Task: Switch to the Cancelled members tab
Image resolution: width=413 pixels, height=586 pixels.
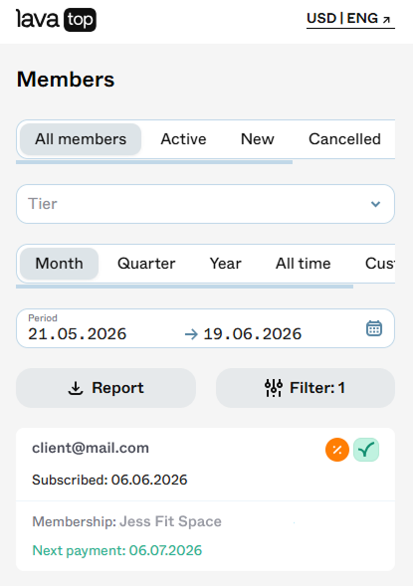Action: [344, 139]
